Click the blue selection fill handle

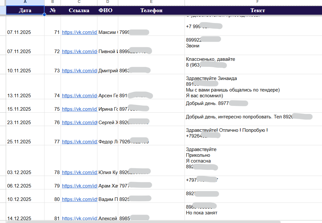[44, 15]
